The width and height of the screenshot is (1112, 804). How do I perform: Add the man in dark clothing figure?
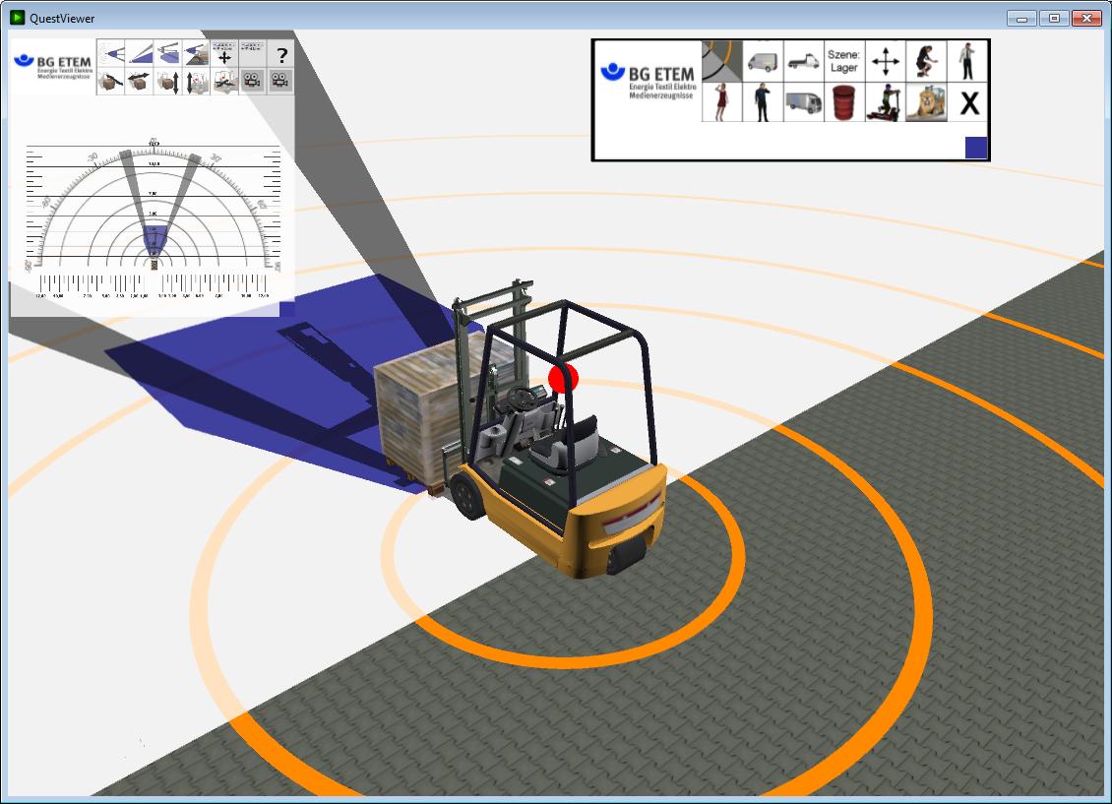point(763,102)
